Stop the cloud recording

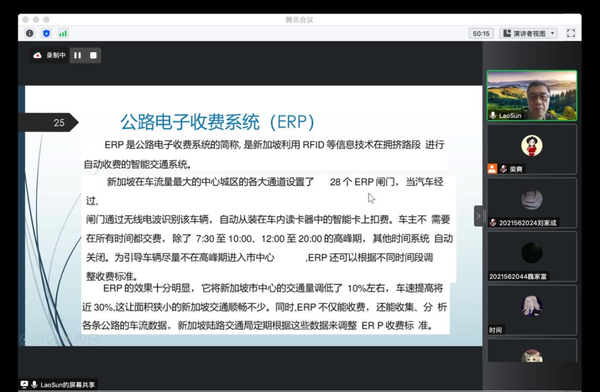93,56
